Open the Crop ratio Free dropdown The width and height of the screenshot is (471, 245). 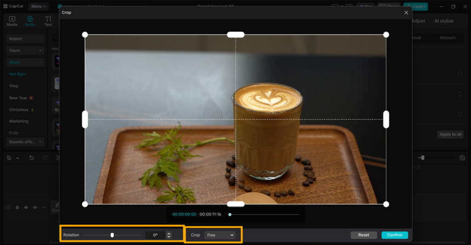220,235
